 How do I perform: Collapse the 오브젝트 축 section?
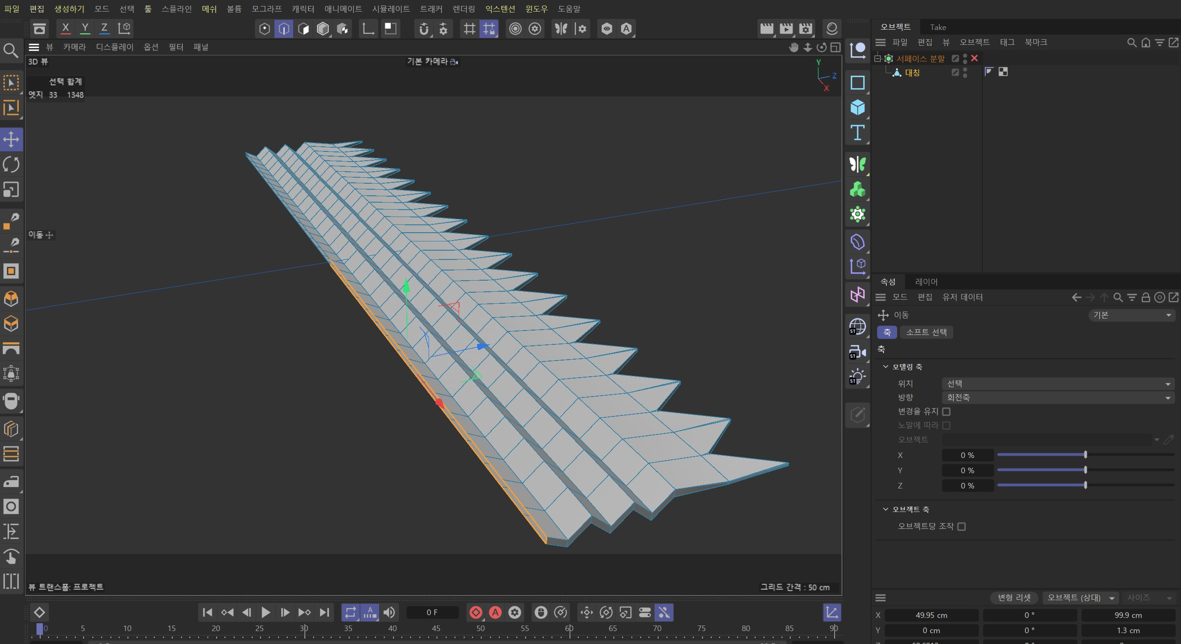click(x=885, y=509)
